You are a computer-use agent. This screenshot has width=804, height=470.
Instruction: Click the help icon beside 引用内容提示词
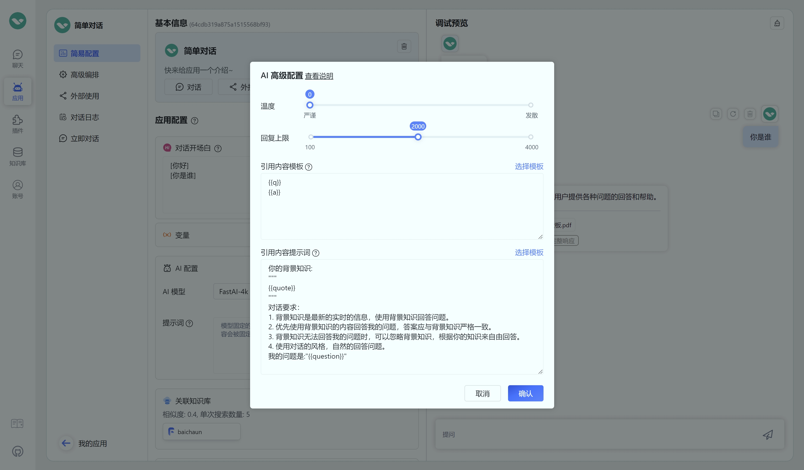pos(315,253)
